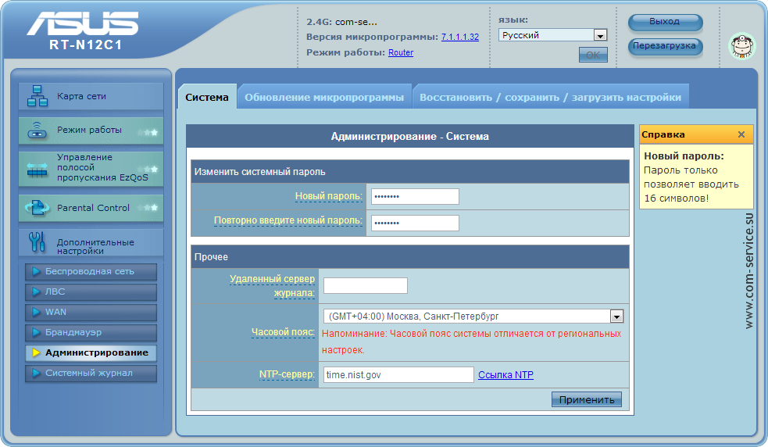Expand the язык language dropdown
This screenshot has height=447, width=768.
click(x=599, y=35)
